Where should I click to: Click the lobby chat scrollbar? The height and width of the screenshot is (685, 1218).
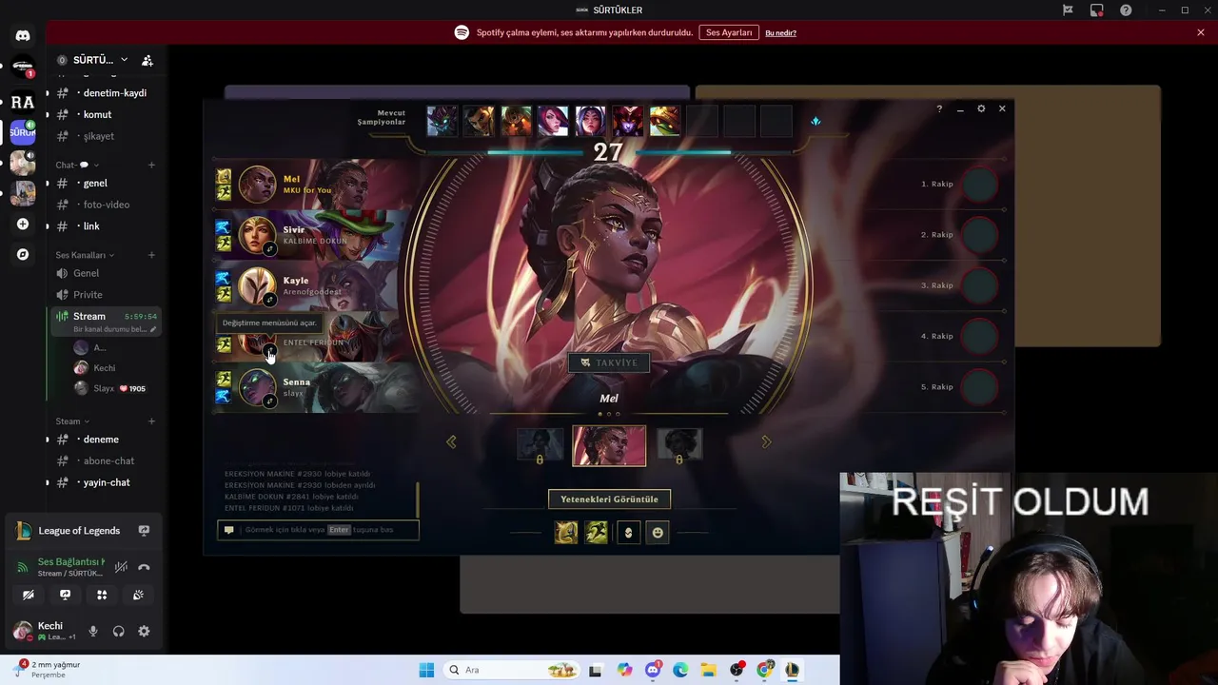tap(417, 498)
